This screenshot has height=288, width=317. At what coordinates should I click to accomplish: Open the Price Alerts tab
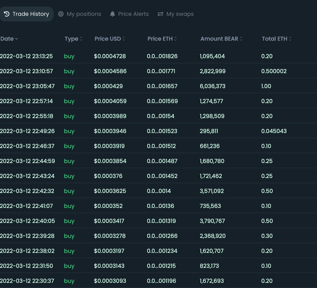pos(129,14)
